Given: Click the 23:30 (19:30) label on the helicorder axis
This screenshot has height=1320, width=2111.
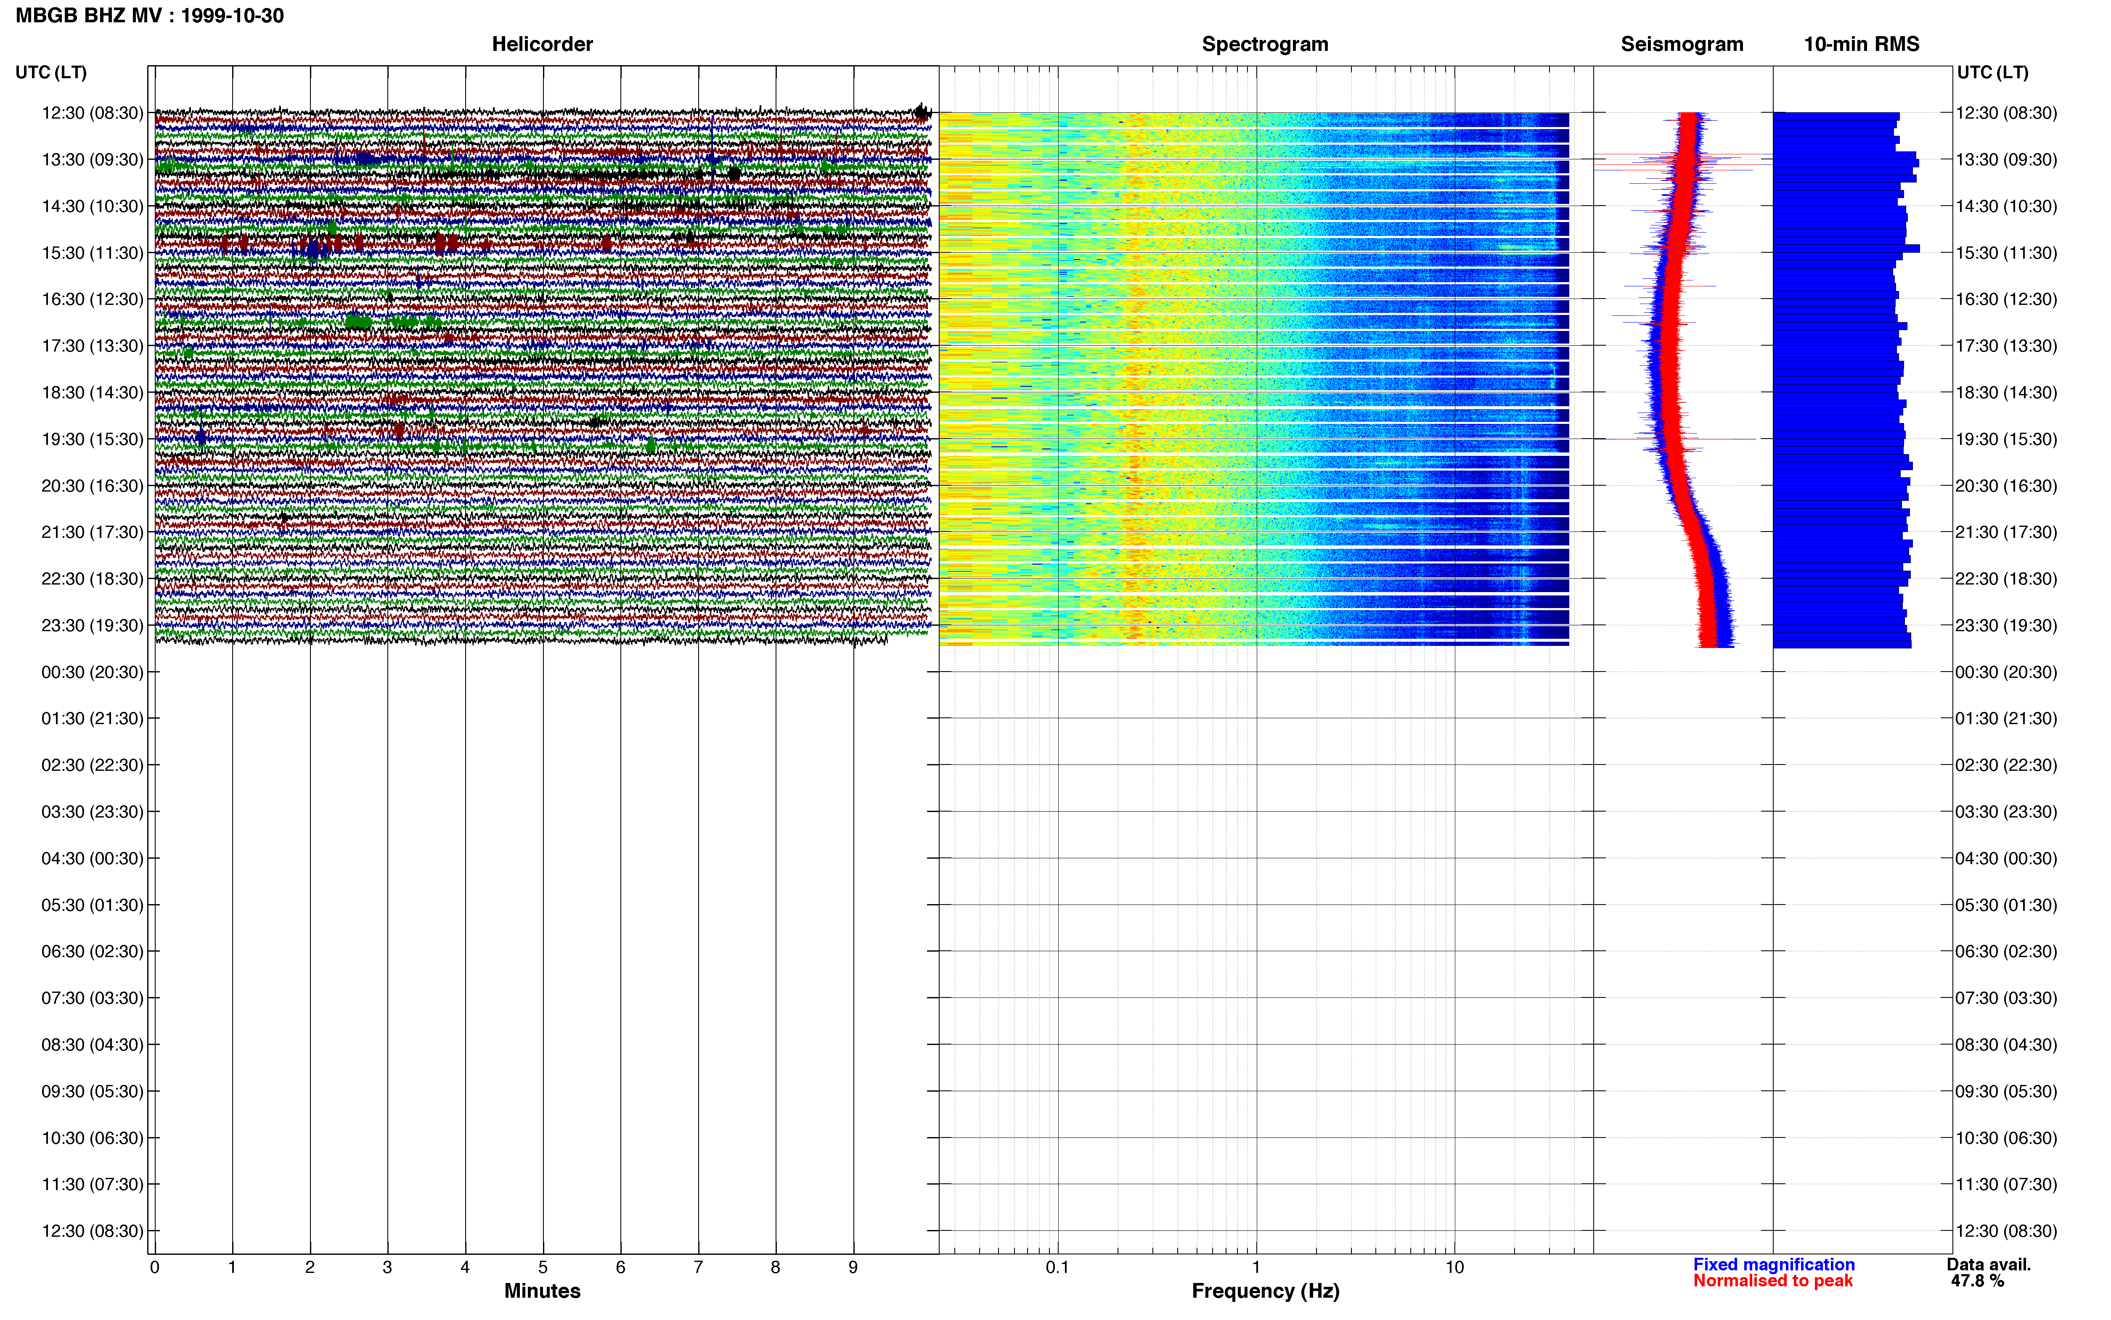Looking at the screenshot, I should (x=93, y=625).
